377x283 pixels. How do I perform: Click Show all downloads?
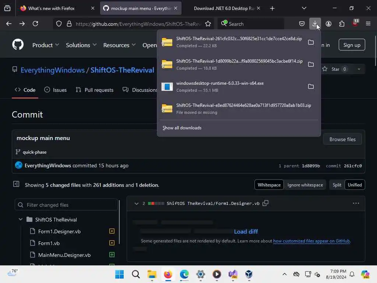[x=182, y=128]
